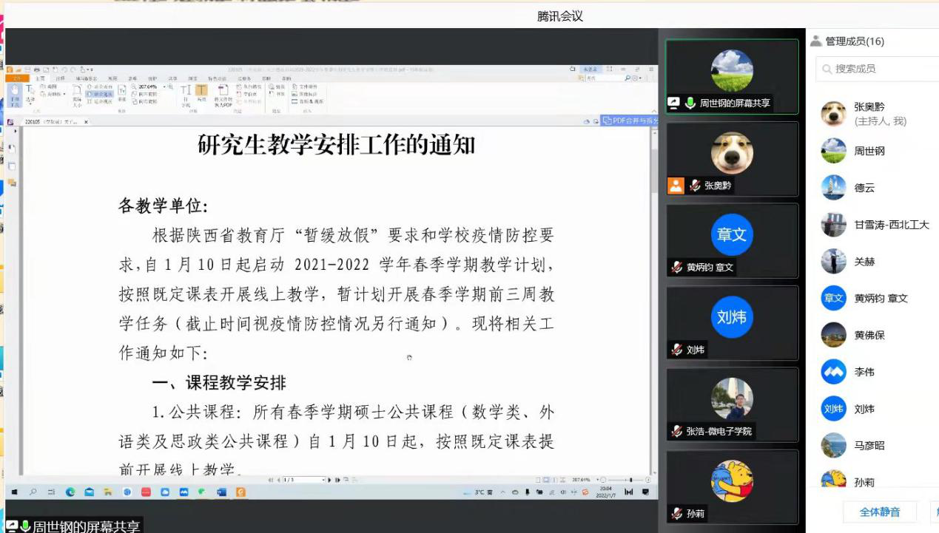Open the 主页 ribbon tab

point(40,78)
